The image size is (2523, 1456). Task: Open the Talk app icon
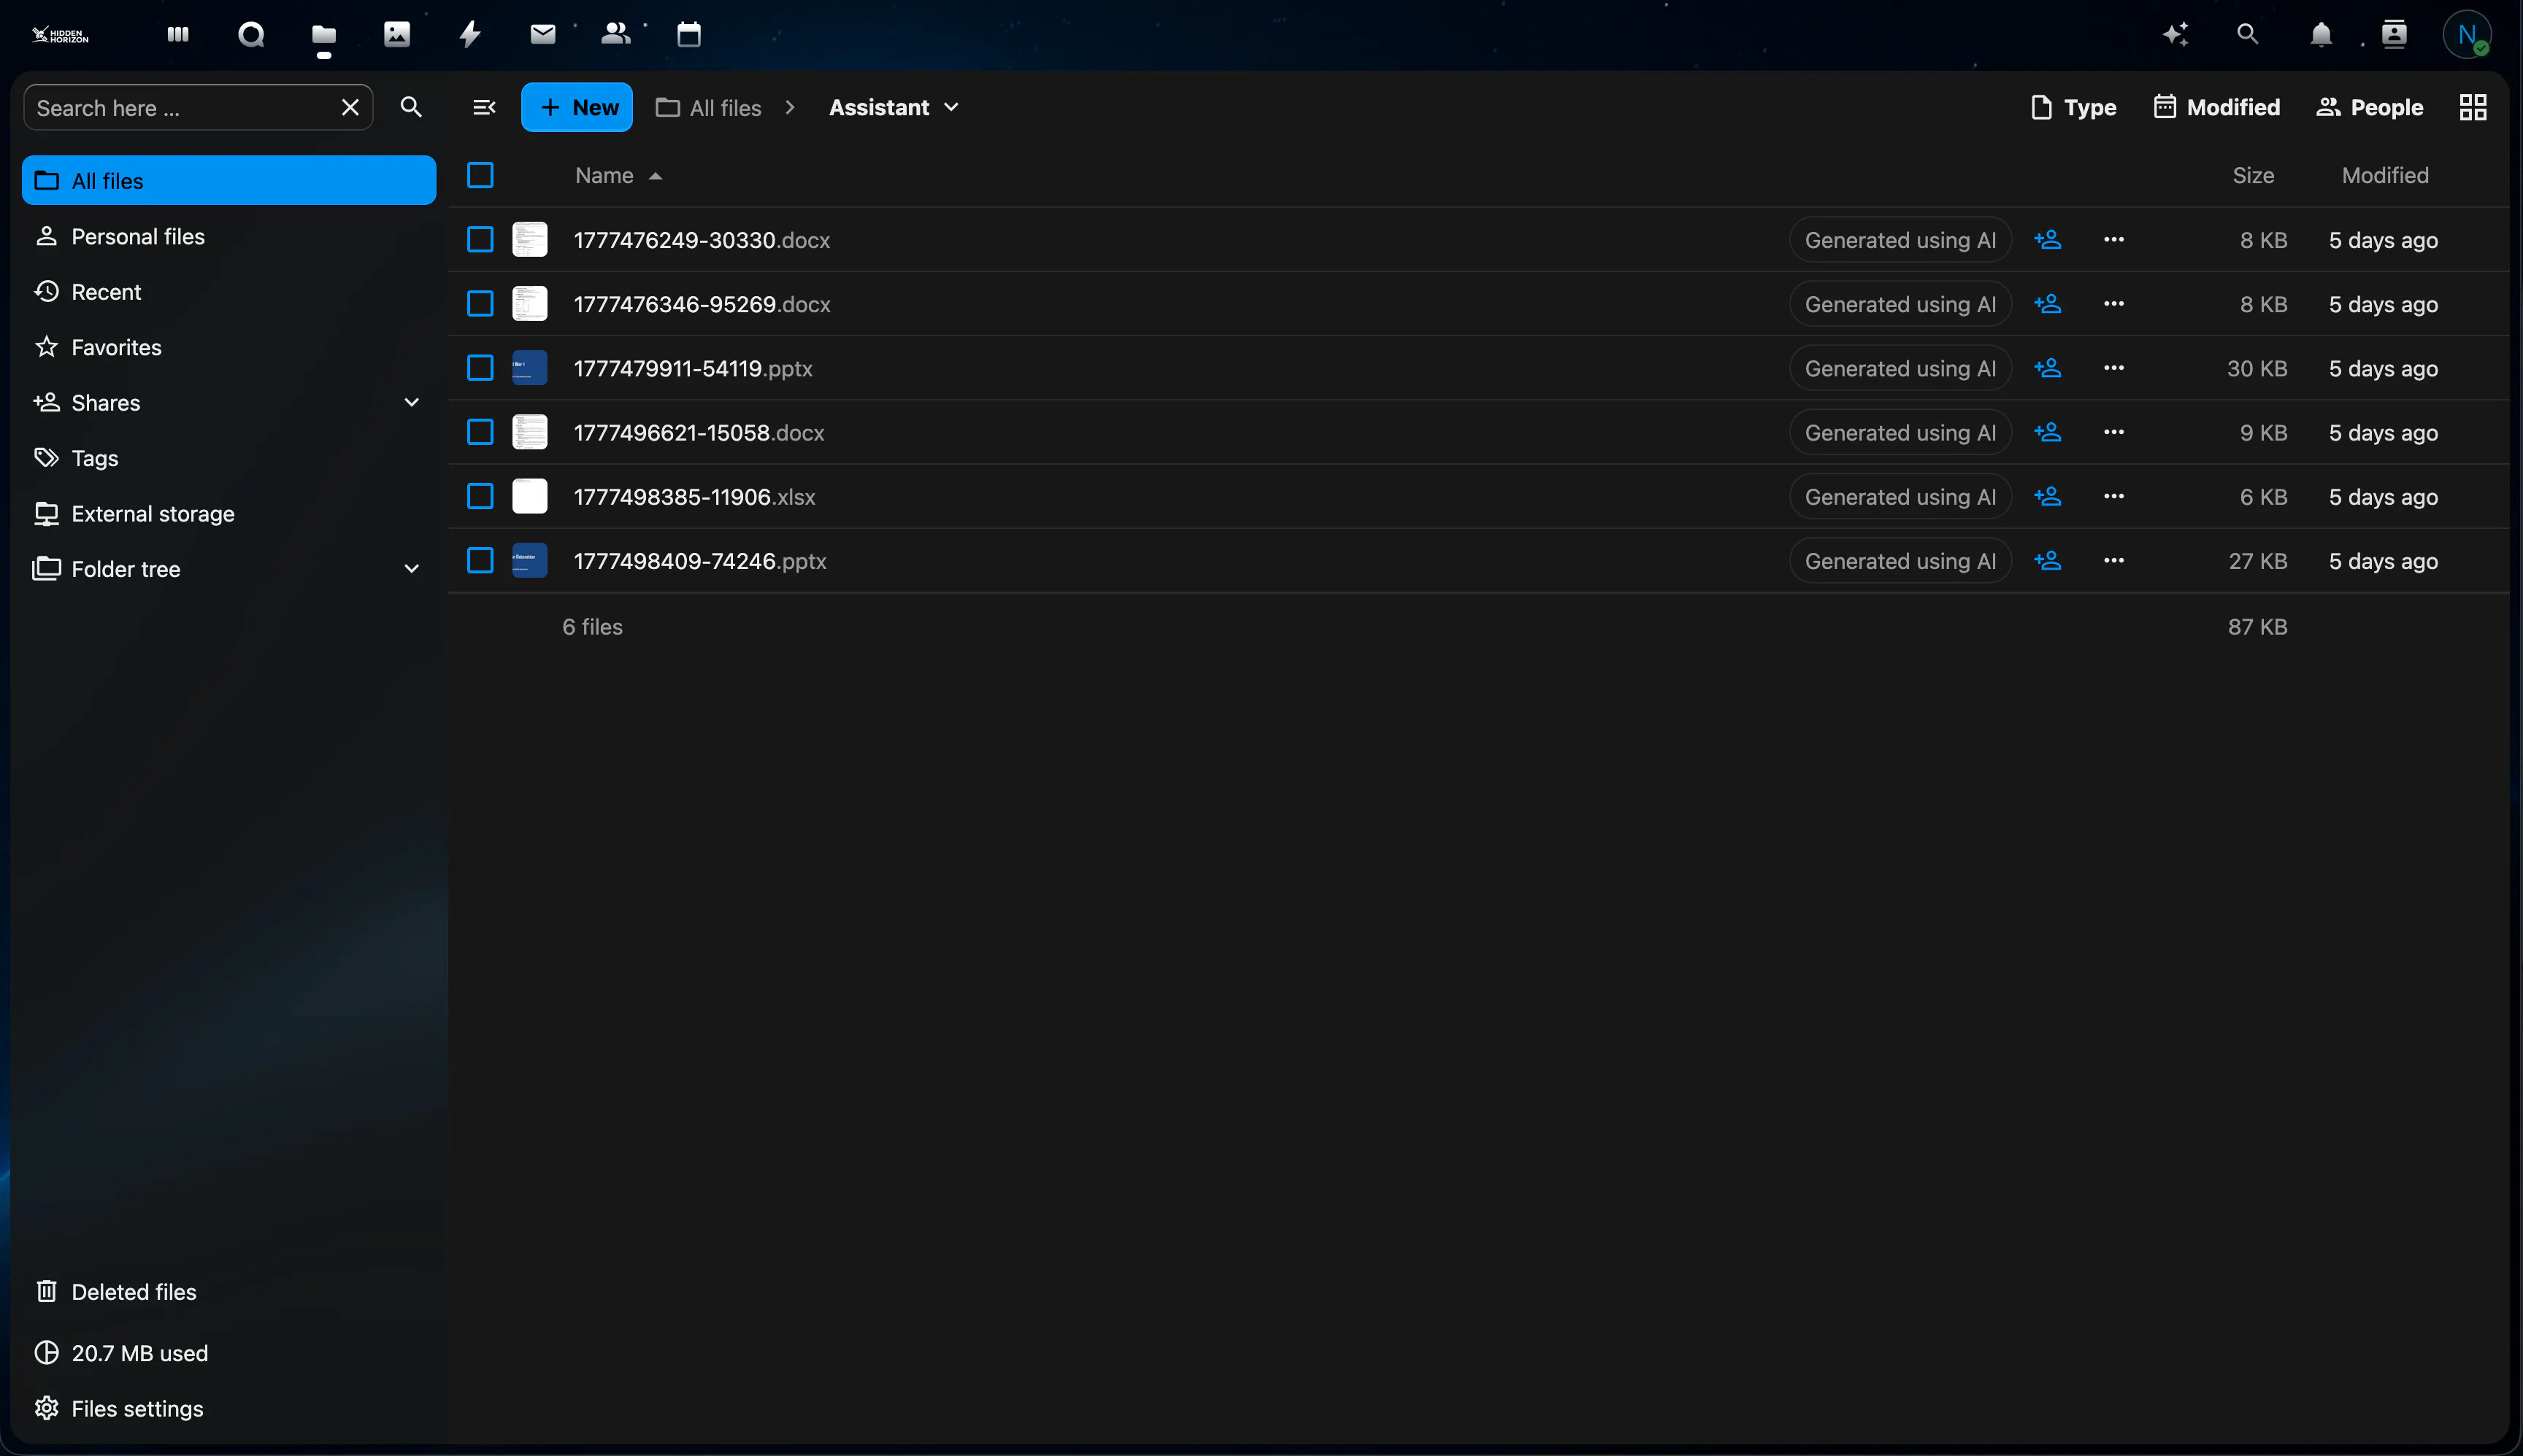click(251, 35)
